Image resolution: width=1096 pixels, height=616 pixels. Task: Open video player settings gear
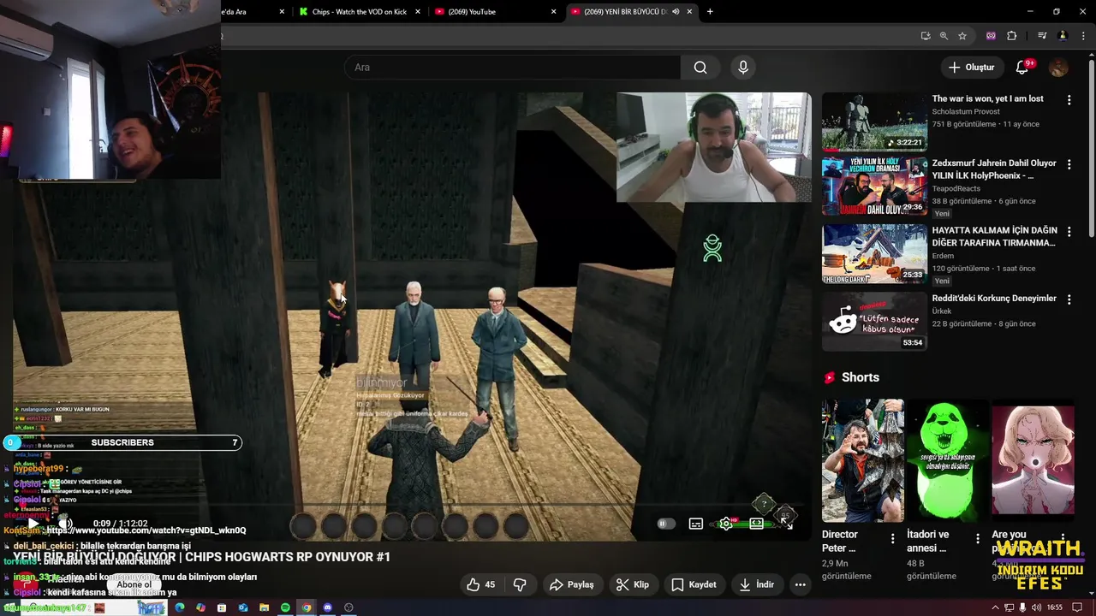click(726, 524)
